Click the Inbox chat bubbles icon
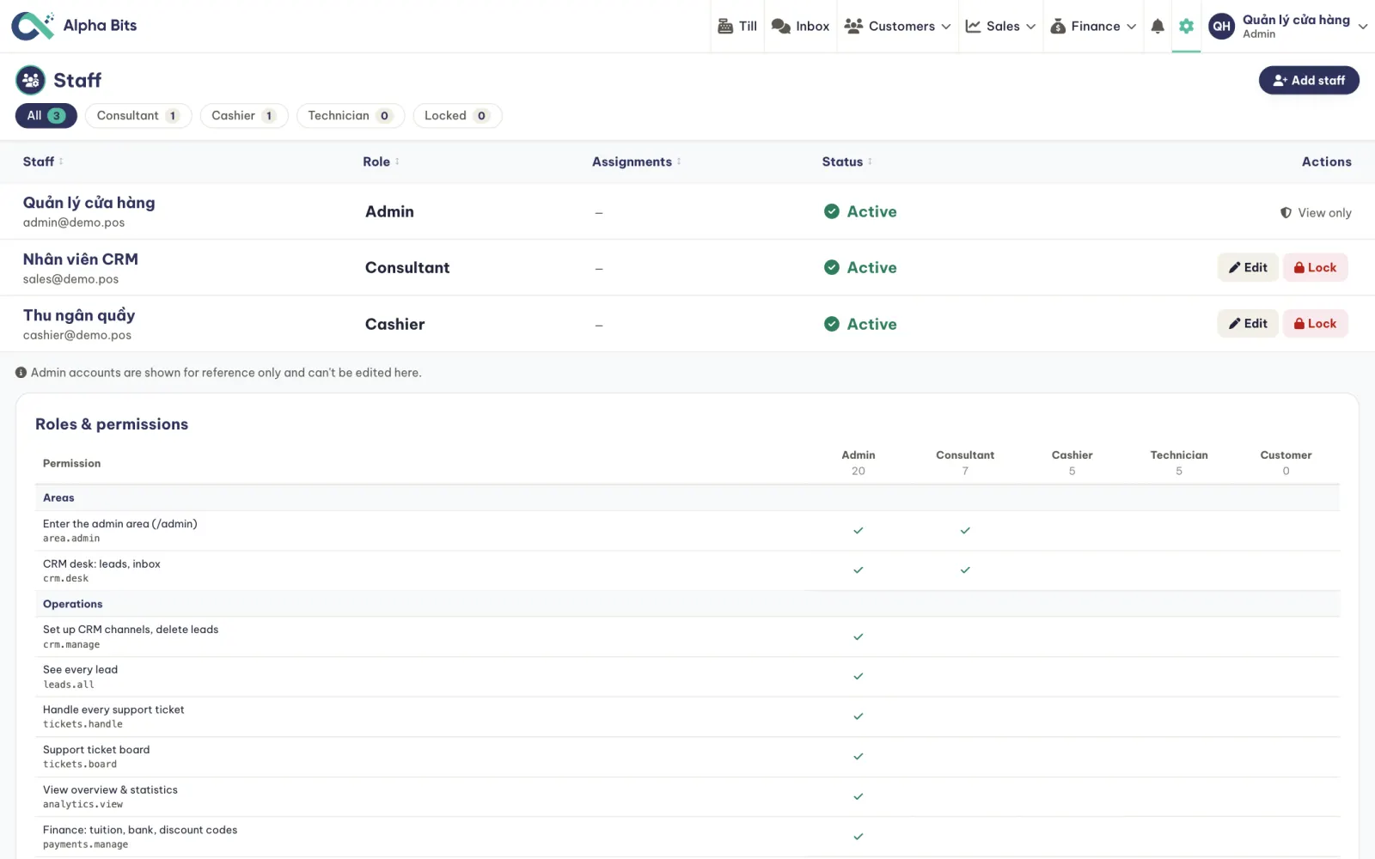1375x859 pixels. [780, 27]
